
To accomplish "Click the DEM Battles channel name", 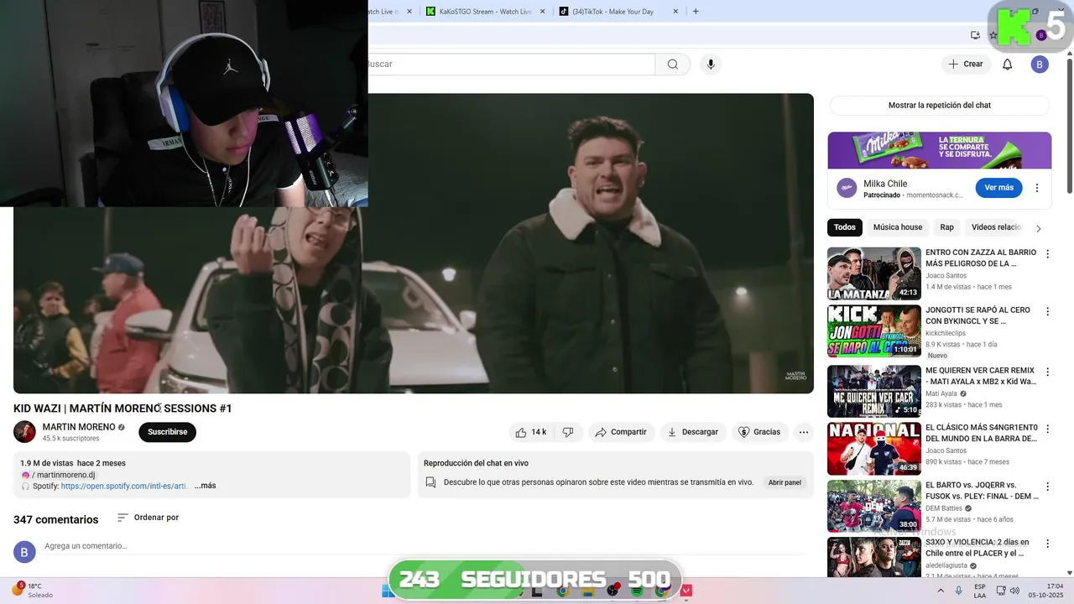I will click(x=944, y=508).
